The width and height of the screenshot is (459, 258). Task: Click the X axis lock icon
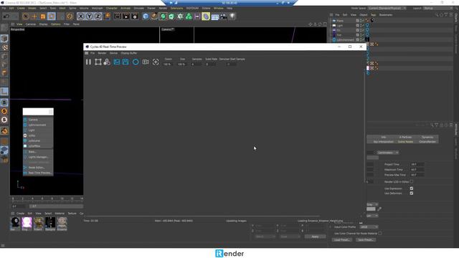coord(81,16)
